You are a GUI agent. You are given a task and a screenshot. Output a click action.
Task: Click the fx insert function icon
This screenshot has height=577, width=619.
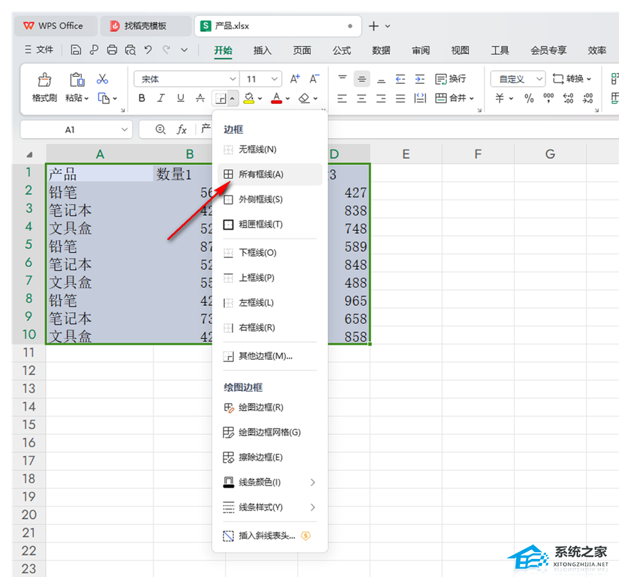click(182, 130)
